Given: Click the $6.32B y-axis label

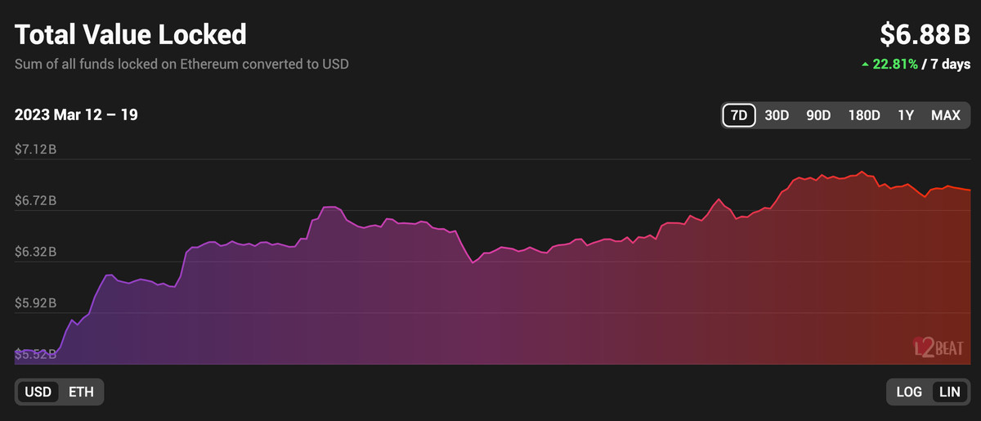Looking at the screenshot, I should tap(35, 252).
